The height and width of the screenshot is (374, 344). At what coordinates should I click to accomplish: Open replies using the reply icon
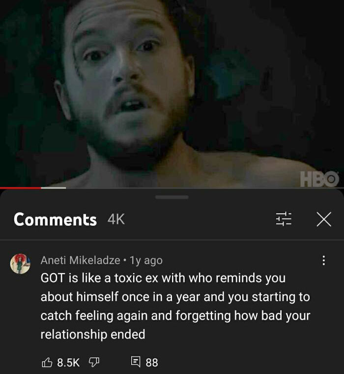point(136,362)
